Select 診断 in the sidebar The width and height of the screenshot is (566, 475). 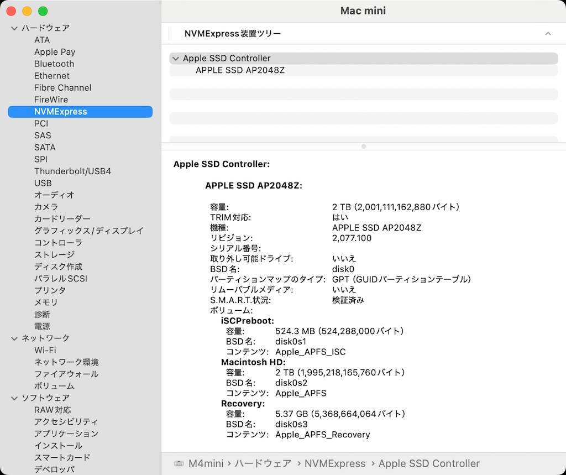coord(42,314)
